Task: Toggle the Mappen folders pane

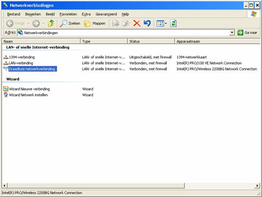Action: [x=95, y=23]
